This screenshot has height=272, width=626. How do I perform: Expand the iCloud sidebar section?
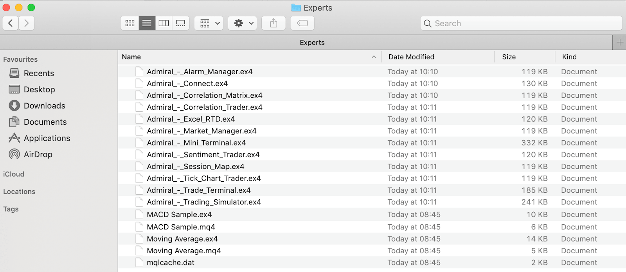14,174
